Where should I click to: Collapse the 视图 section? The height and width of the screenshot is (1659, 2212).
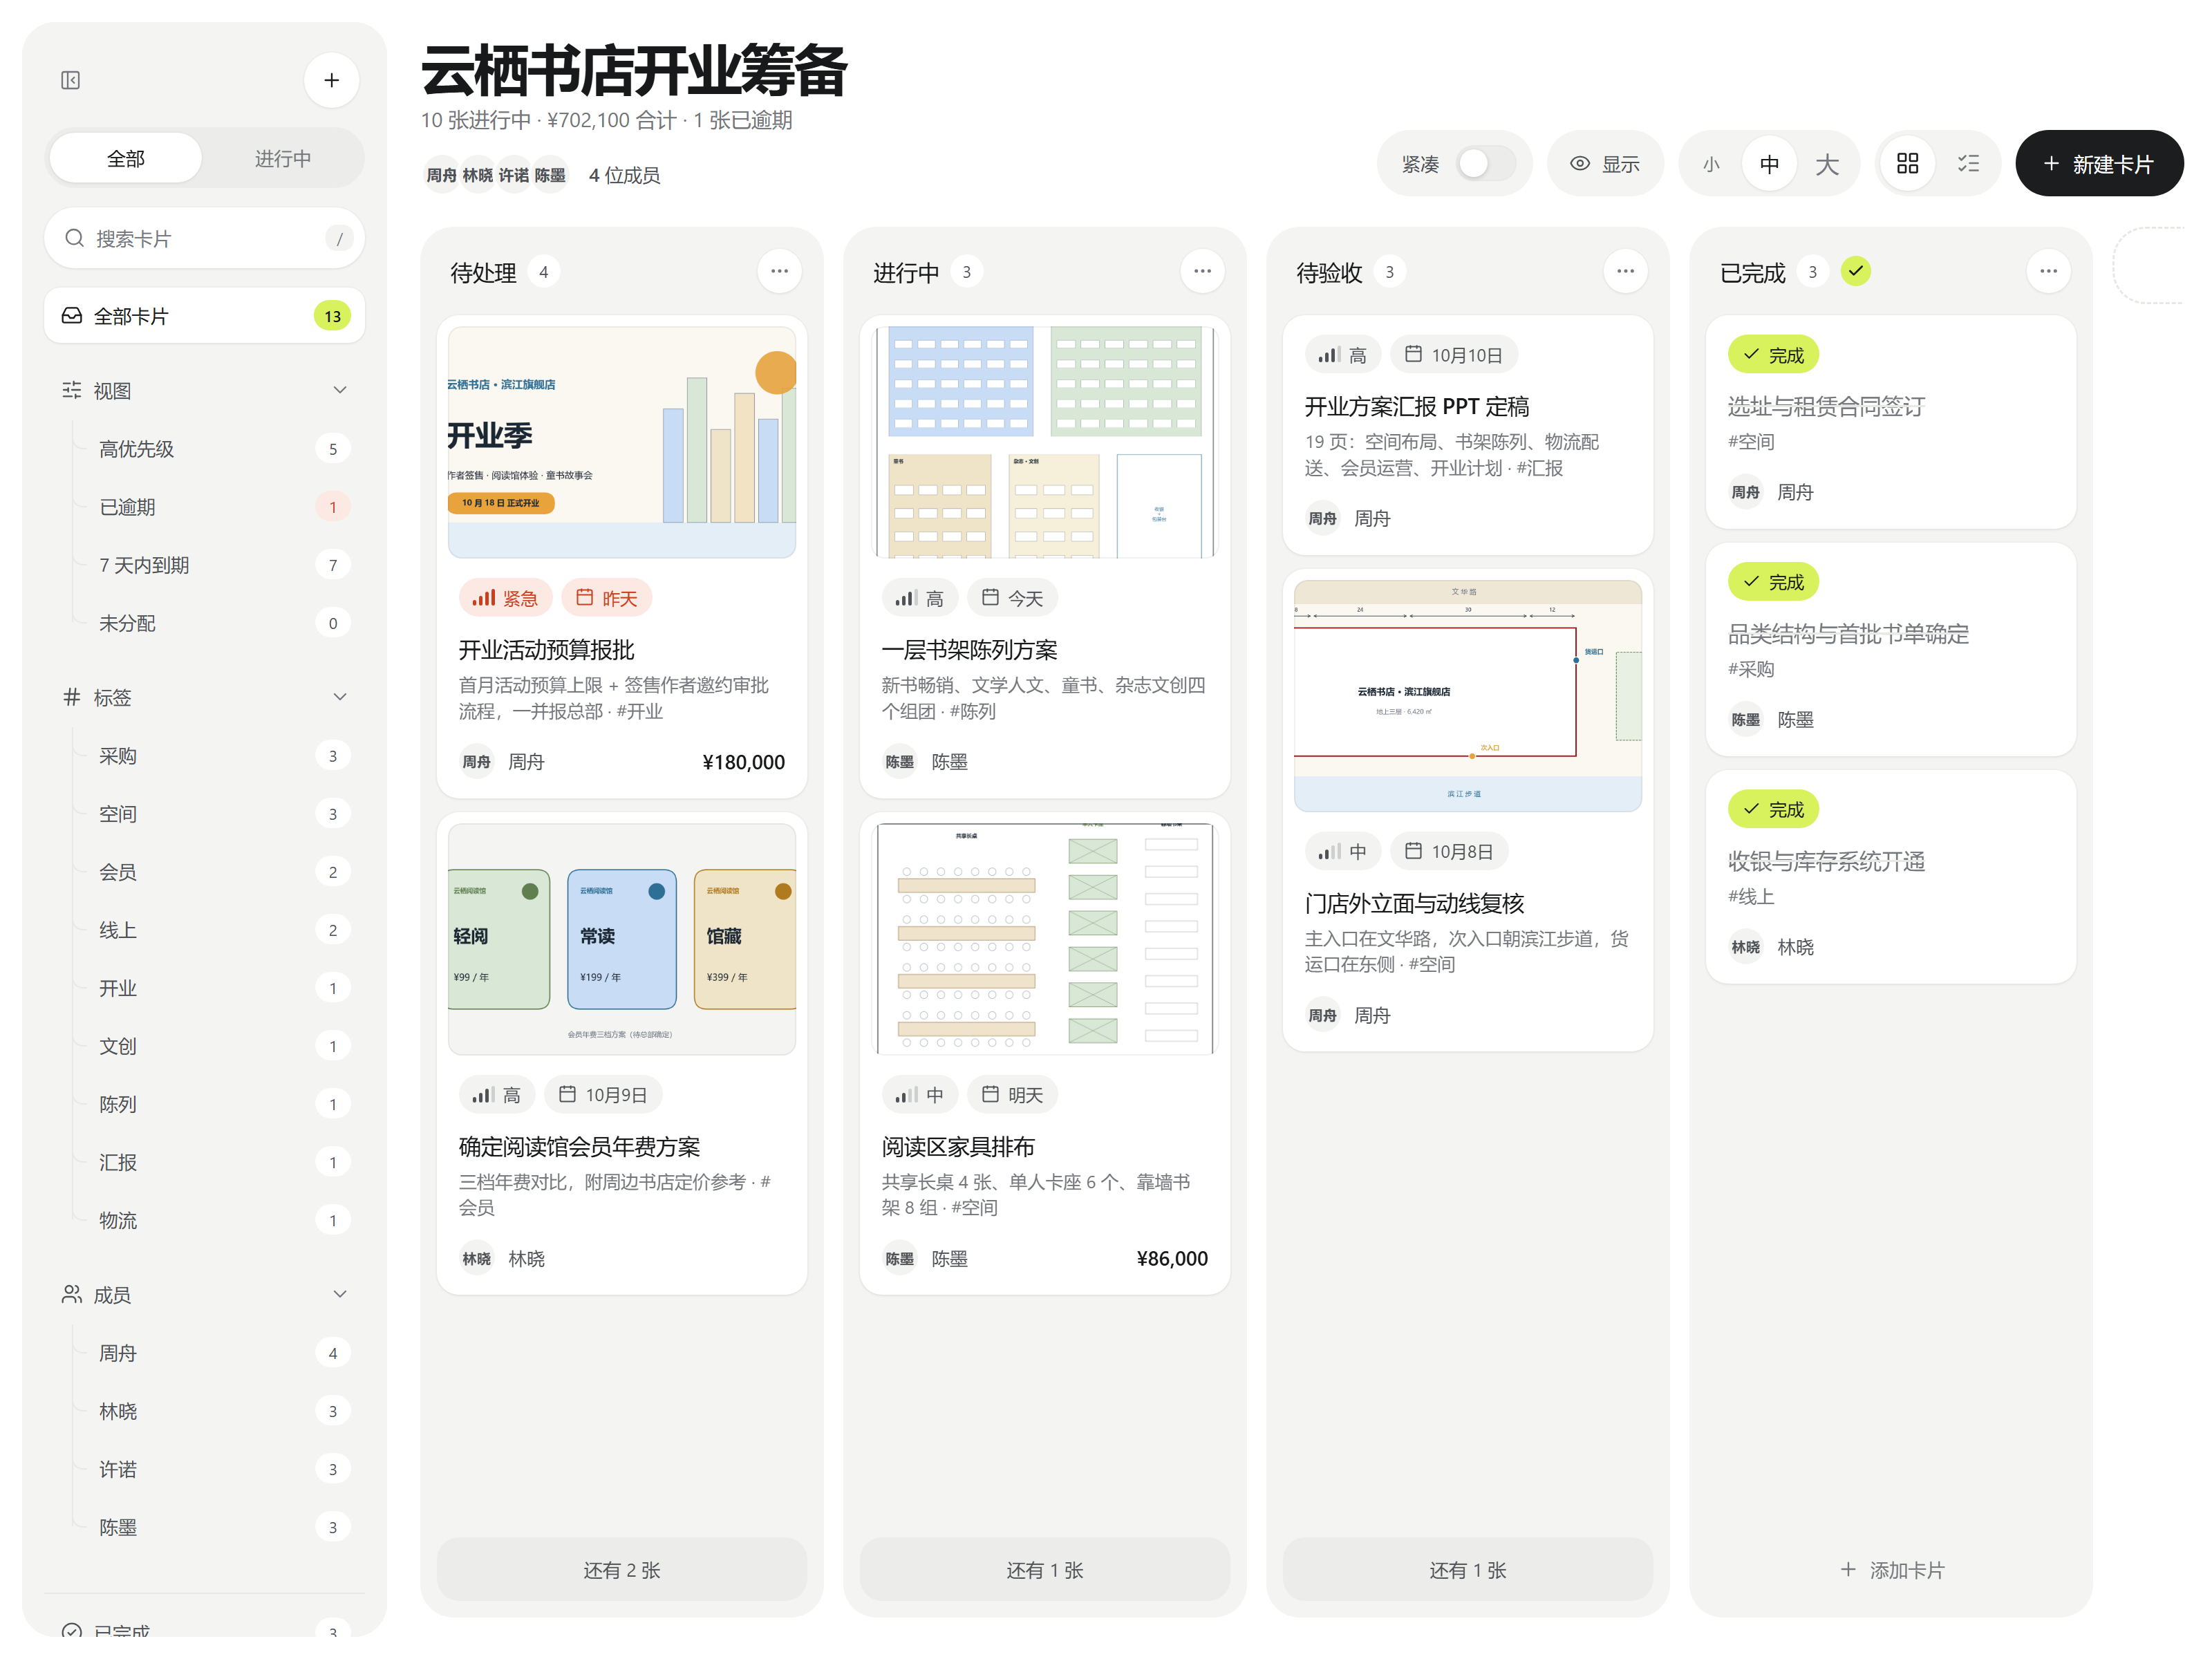pos(340,390)
